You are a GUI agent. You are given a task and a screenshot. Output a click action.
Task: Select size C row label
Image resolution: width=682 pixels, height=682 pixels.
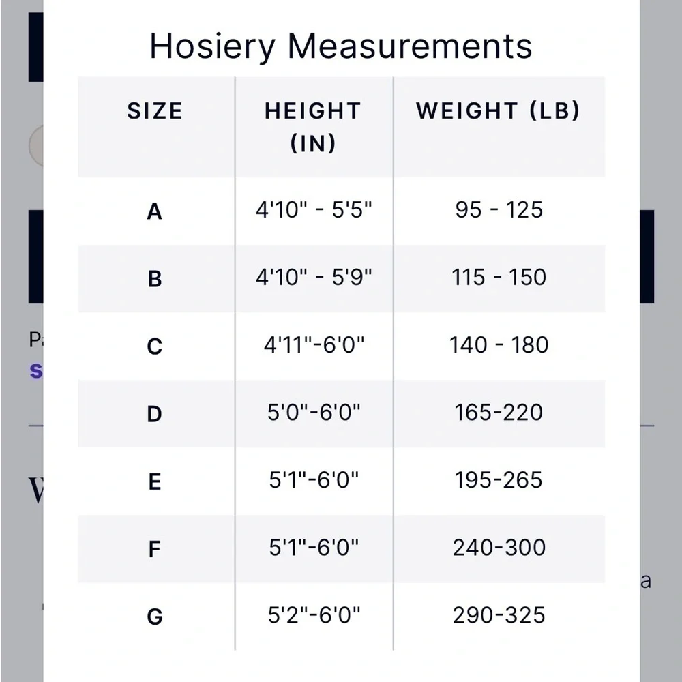155,346
